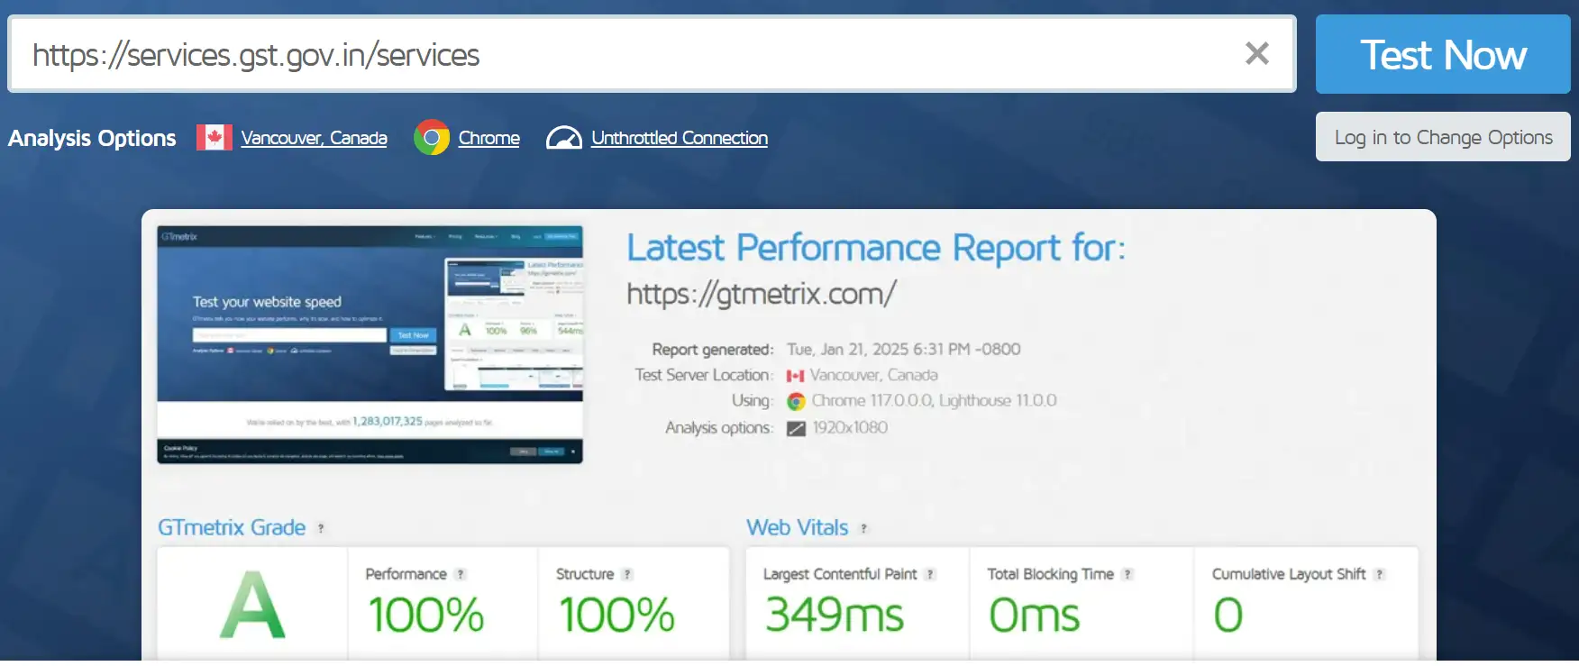
Task: Click the 0ms Total Blocking Time value
Action: pyautogui.click(x=1034, y=616)
